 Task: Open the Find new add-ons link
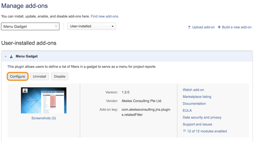pyautogui.click(x=105, y=16)
